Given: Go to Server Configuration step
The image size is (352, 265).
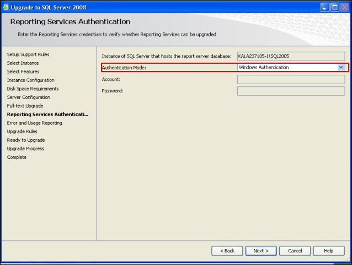Looking at the screenshot, I should [29, 97].
